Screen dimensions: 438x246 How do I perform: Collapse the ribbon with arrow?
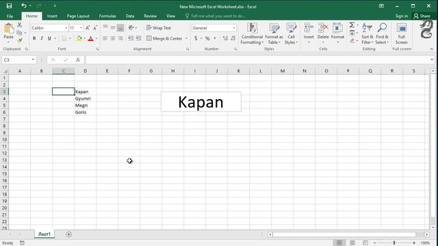432,49
